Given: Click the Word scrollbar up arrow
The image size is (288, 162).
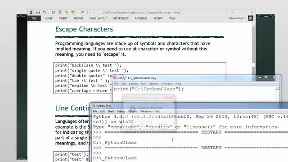Looking at the screenshot, I should (x=254, y=25).
